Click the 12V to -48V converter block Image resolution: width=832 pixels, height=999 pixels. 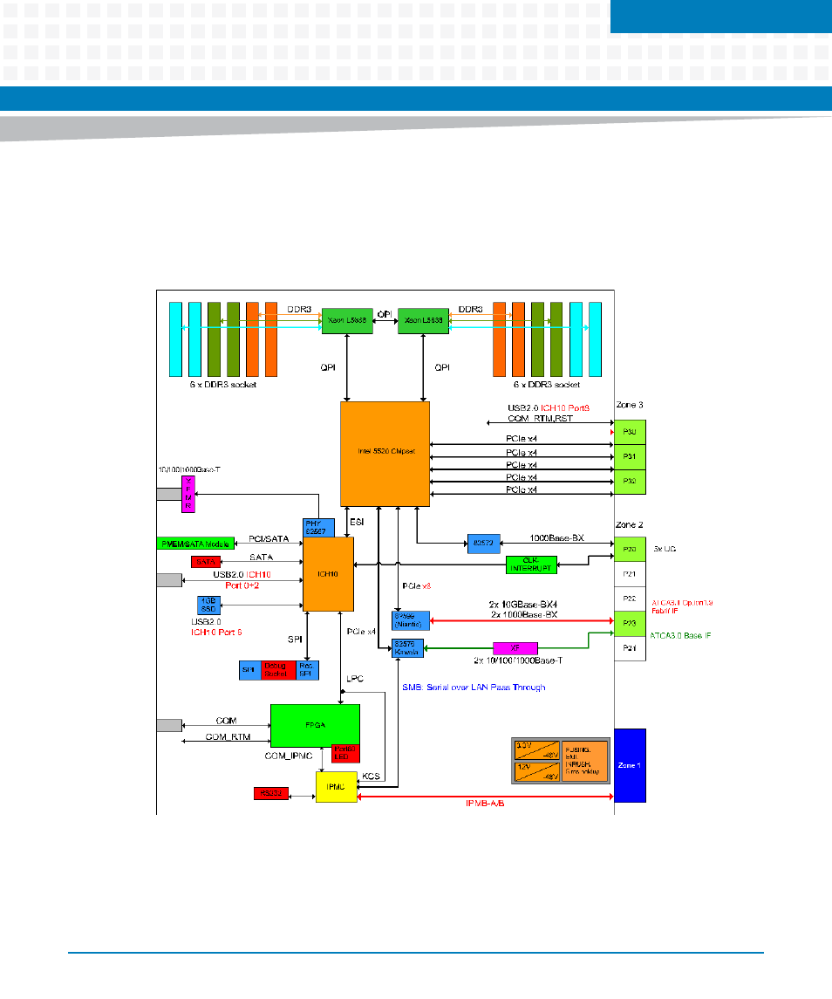(x=537, y=771)
